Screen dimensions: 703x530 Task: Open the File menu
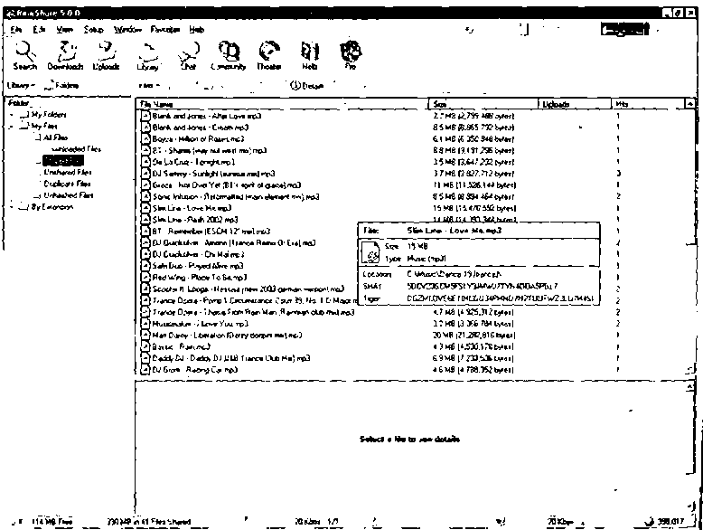(15, 30)
